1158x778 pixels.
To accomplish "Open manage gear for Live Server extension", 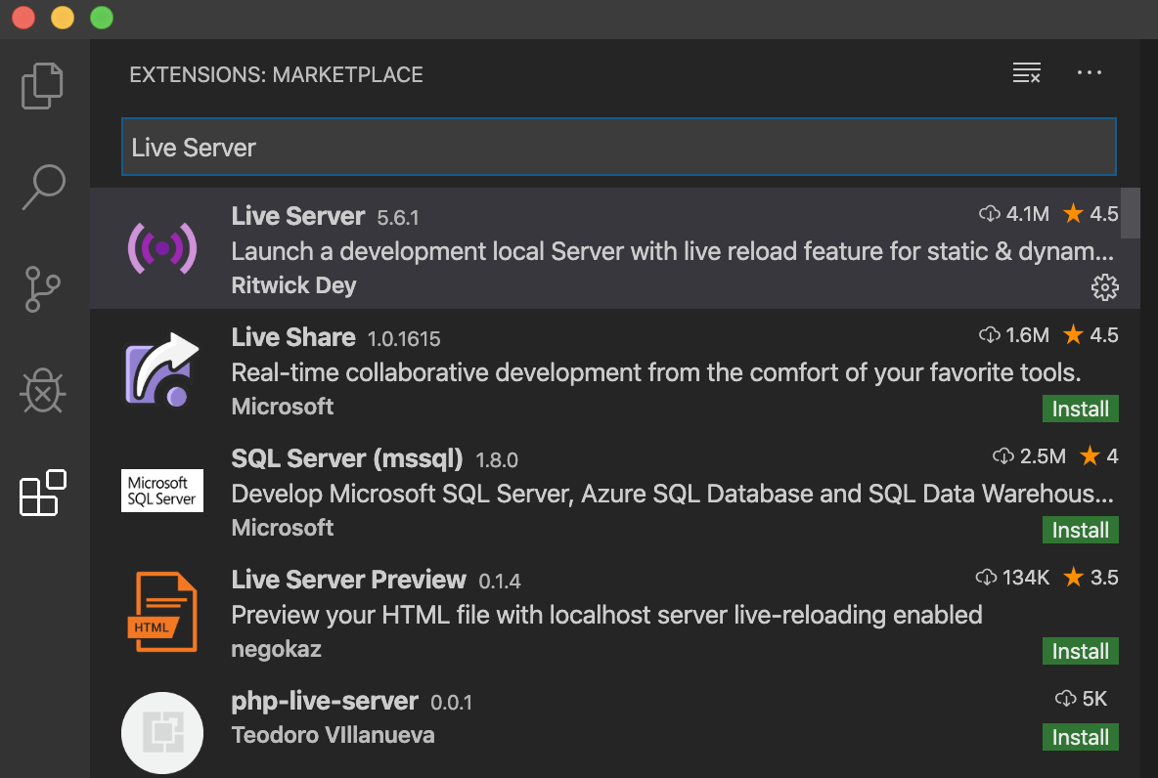I will 1105,286.
